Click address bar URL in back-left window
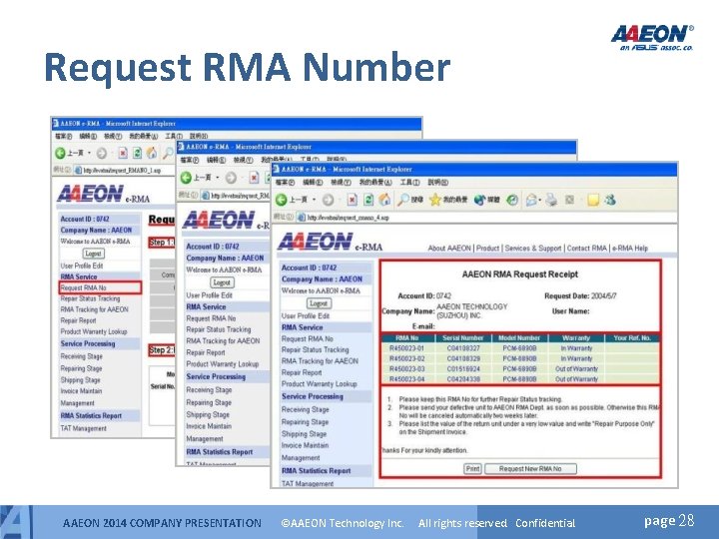The height and width of the screenshot is (539, 719). pyautogui.click(x=122, y=171)
